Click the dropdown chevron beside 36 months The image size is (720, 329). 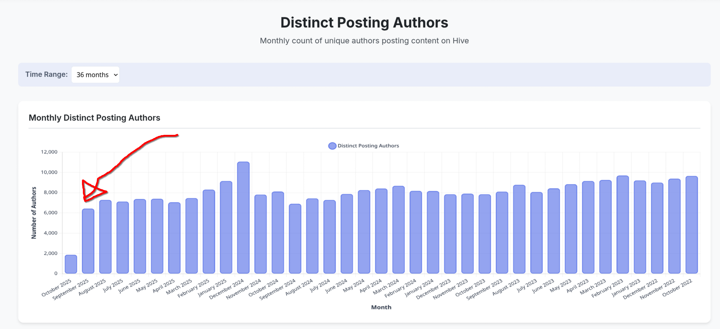[x=115, y=75]
